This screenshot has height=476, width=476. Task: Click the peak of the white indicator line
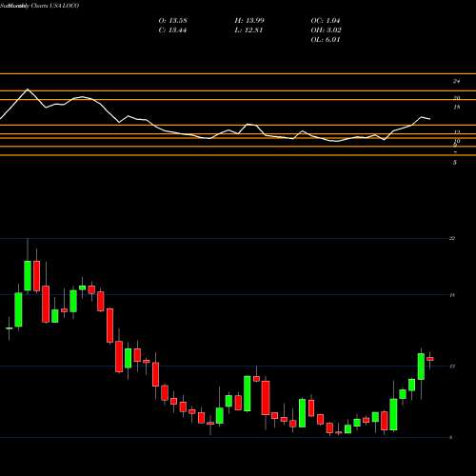[28, 89]
